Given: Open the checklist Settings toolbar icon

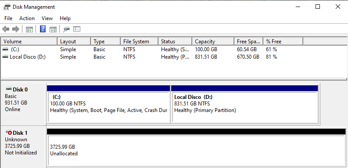Looking at the screenshot, I should (x=77, y=29).
